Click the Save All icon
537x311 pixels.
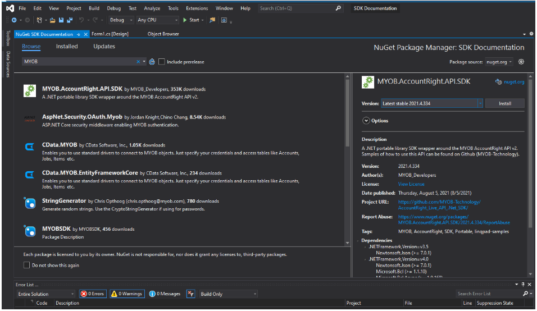(70, 20)
